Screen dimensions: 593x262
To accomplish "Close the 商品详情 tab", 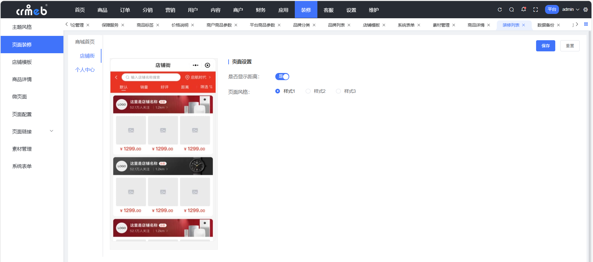I will 489,25.
